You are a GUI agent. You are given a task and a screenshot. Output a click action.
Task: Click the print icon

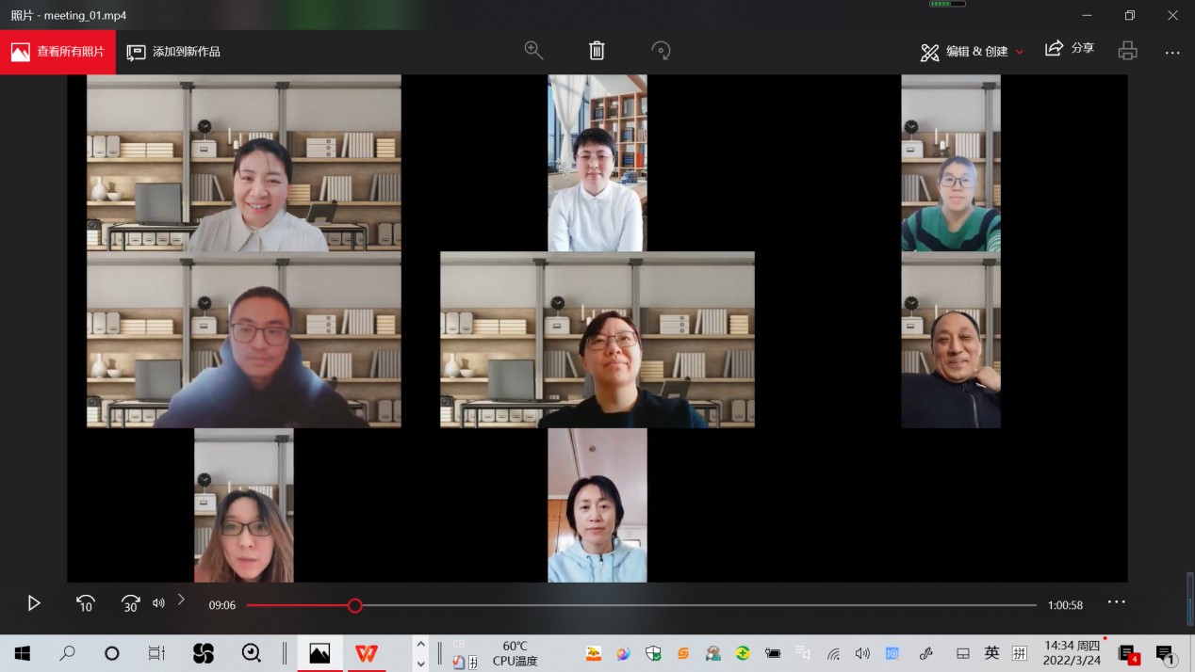(1127, 51)
